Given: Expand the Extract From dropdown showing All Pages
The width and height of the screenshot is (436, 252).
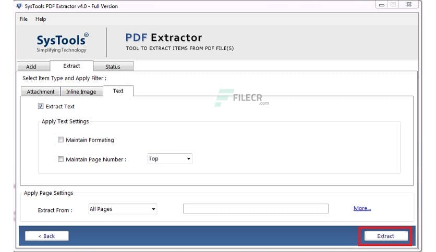Looking at the screenshot, I should 123,209.
